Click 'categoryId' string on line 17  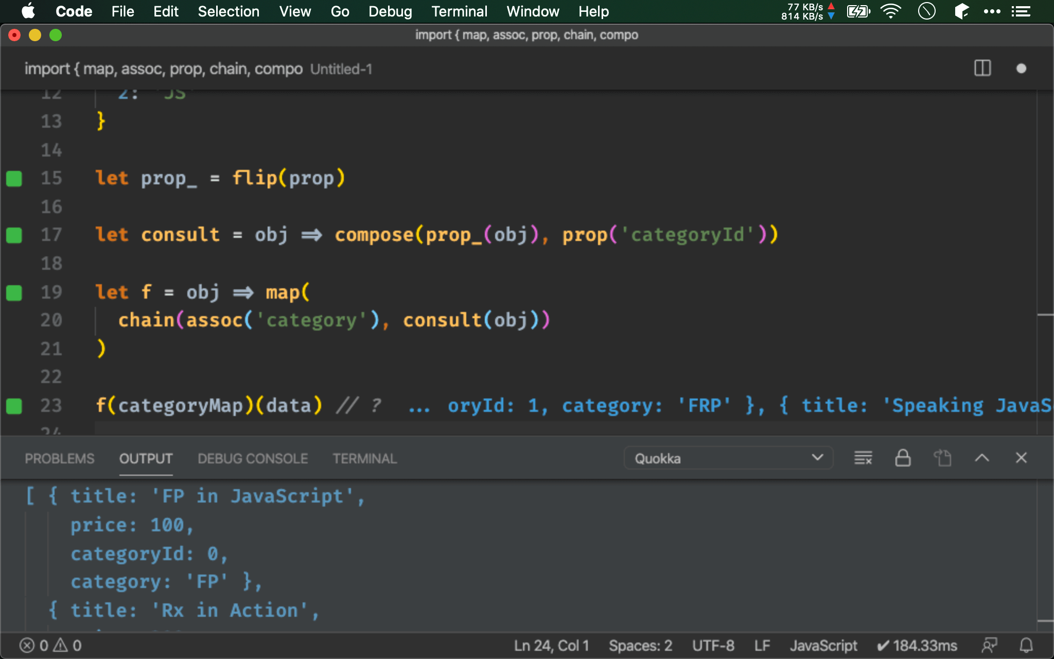click(x=688, y=235)
